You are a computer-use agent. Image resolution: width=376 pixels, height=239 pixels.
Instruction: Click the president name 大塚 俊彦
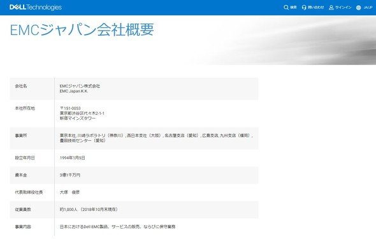point(69,192)
